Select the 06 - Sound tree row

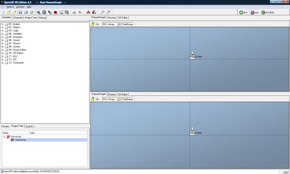tap(14, 40)
